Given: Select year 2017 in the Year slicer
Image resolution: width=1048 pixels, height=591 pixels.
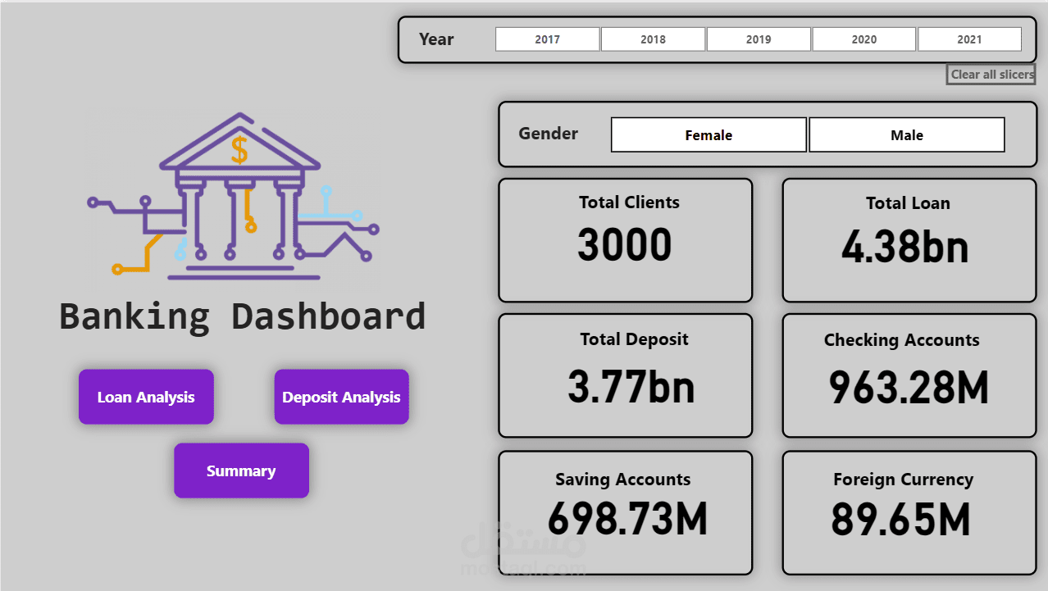Looking at the screenshot, I should 546,39.
